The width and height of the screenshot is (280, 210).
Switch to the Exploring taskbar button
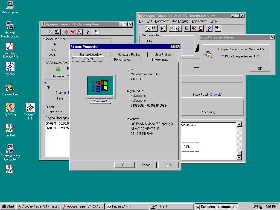pos(217,206)
